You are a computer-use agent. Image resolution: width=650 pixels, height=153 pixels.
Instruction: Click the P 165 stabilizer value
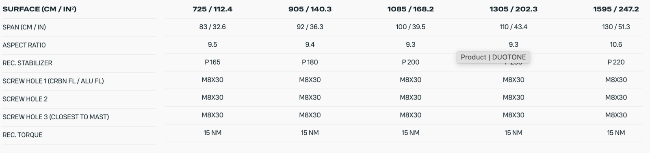(212, 62)
